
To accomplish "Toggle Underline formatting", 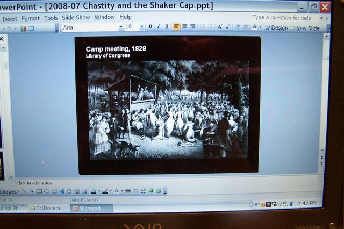I will pyautogui.click(x=167, y=26).
